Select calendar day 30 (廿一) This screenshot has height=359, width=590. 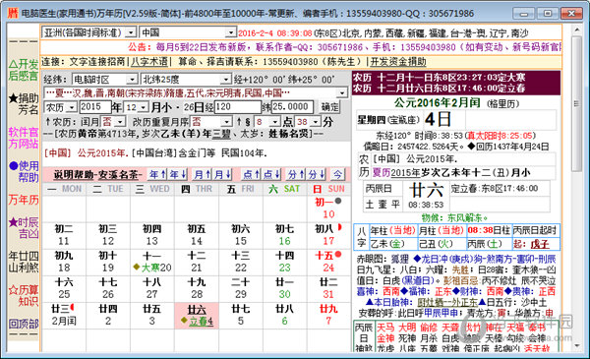point(284,288)
